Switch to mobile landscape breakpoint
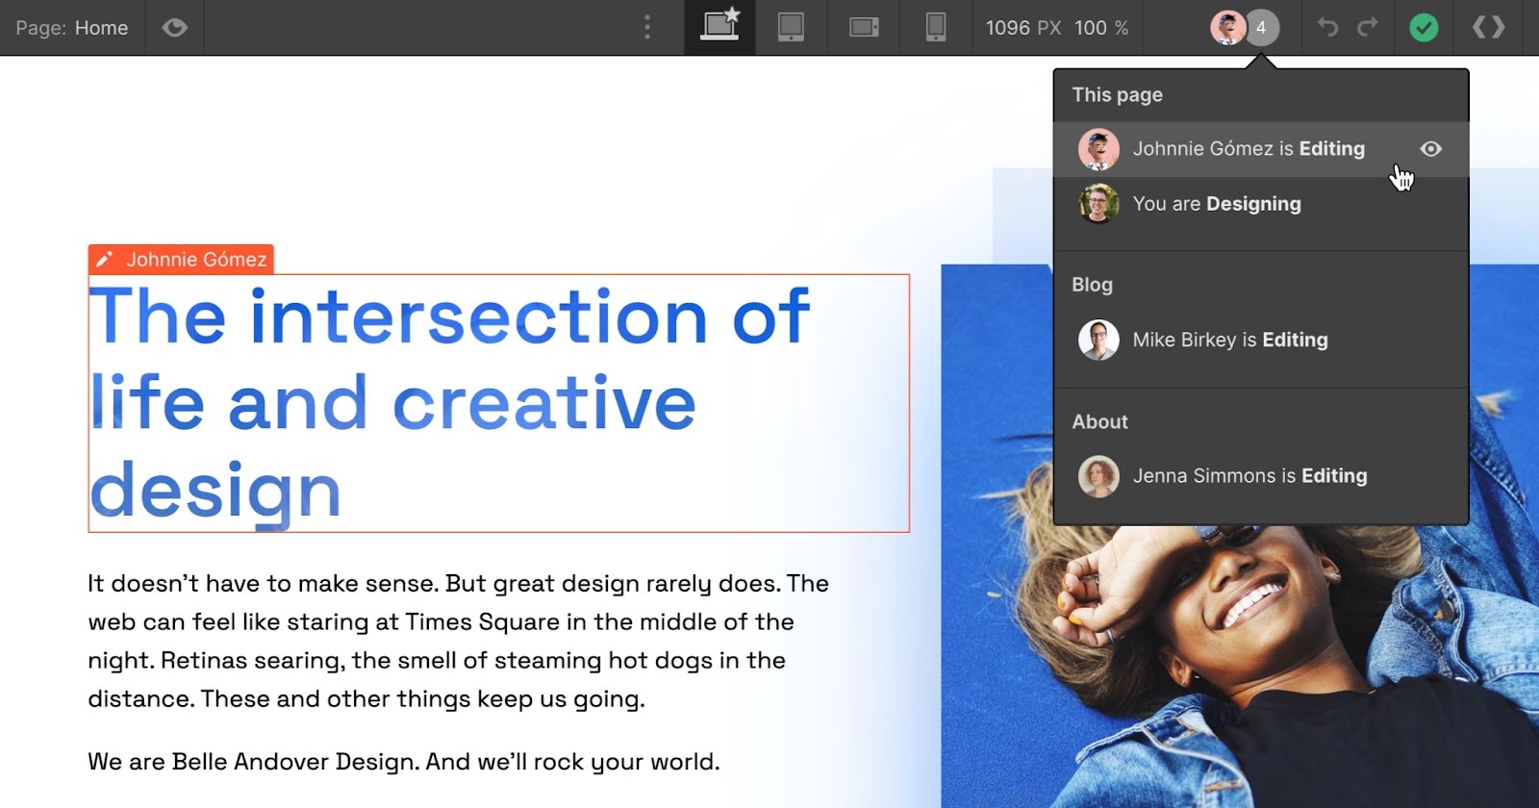This screenshot has height=808, width=1539. [x=864, y=27]
